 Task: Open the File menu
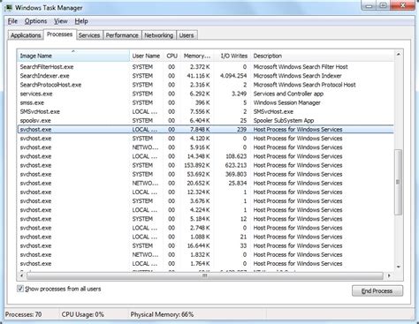12,21
